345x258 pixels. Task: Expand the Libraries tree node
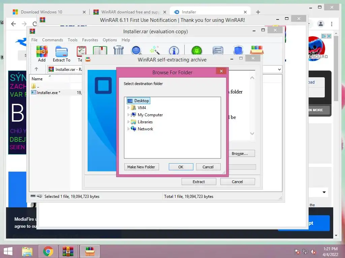pyautogui.click(x=128, y=122)
